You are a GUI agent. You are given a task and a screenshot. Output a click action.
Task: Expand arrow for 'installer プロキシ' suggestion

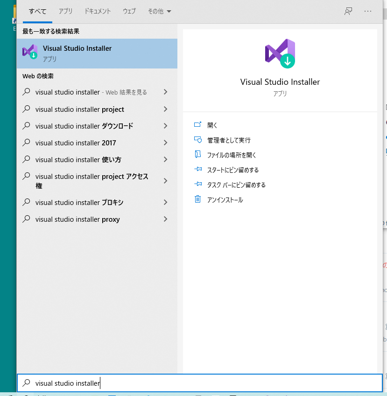[166, 202]
